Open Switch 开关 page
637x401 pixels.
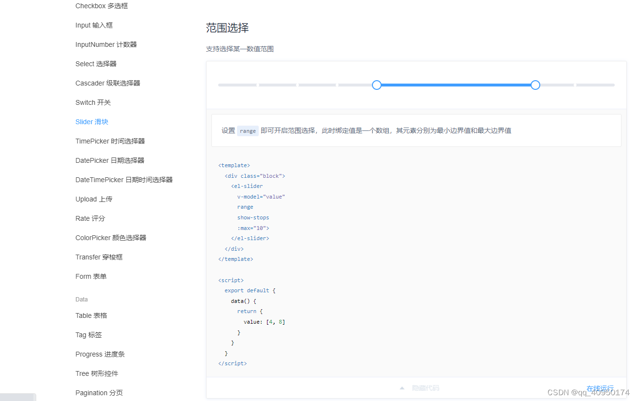93,102
